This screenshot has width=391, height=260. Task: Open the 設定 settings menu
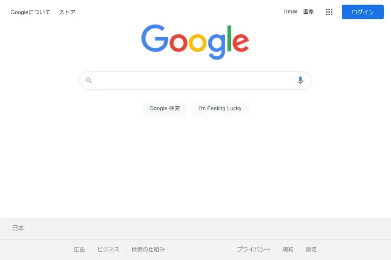311,249
